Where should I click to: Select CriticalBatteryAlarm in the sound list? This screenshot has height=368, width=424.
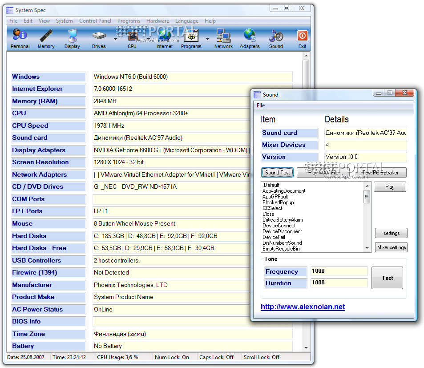tap(283, 220)
